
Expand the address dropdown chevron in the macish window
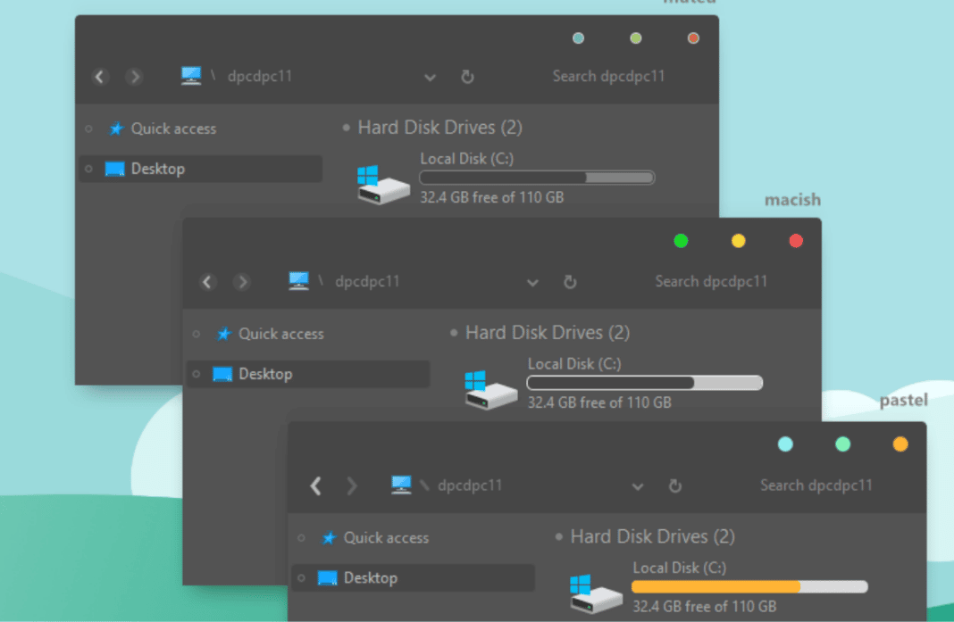click(x=532, y=282)
